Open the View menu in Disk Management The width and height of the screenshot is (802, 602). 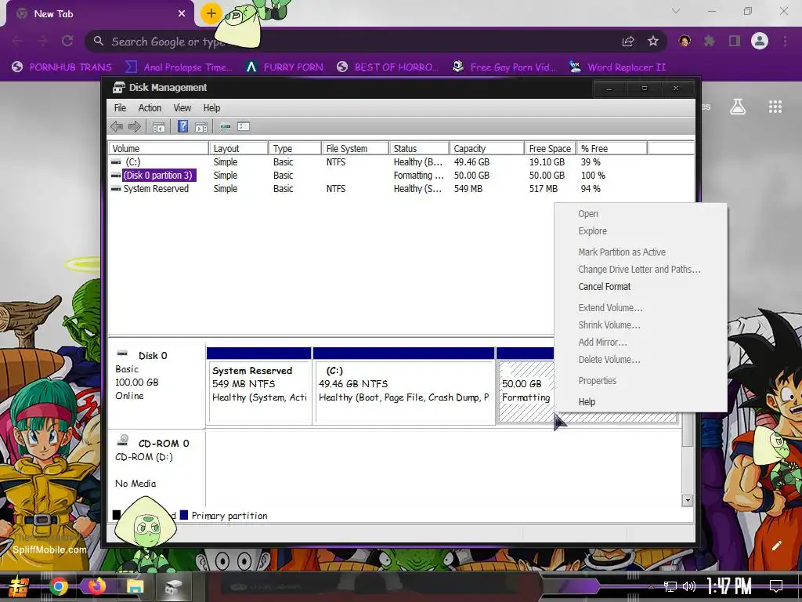[182, 108]
